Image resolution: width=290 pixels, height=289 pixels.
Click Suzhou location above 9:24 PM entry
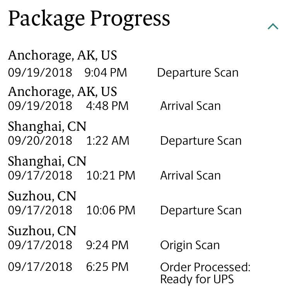click(42, 231)
